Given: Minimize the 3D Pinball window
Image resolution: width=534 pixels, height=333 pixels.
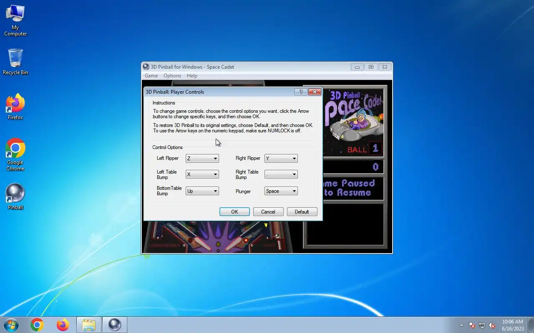Looking at the screenshot, I should tap(357, 67).
